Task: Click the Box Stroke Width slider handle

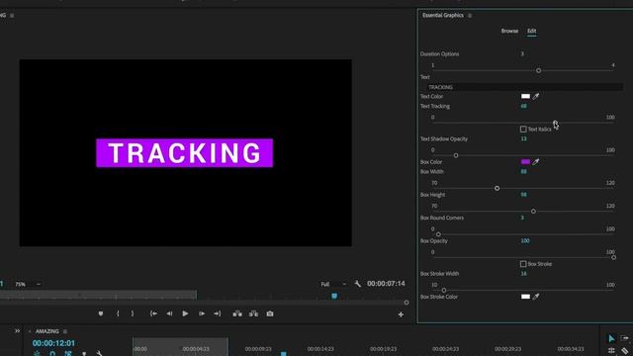Action: [x=444, y=290]
